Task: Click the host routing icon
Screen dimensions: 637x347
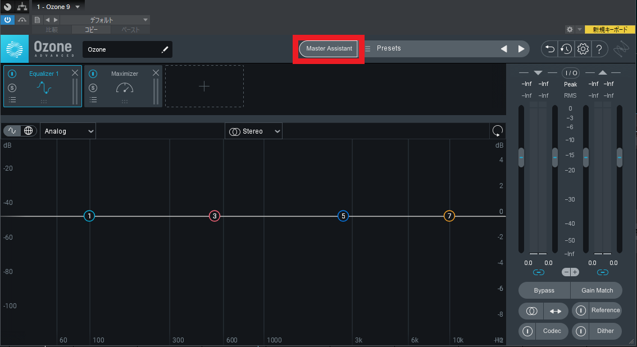Action: (22, 7)
